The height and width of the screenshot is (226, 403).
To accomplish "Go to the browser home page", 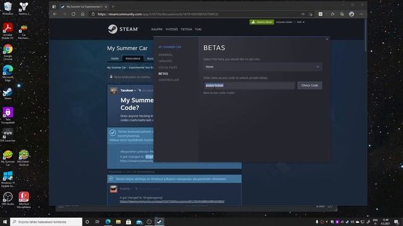I will coord(82,14).
